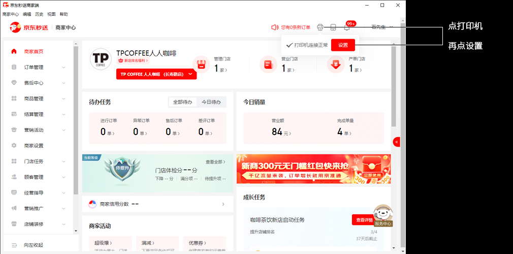The width and height of the screenshot is (513, 254).
Task: Click the 营销活动 gift icon
Action: [x=14, y=130]
